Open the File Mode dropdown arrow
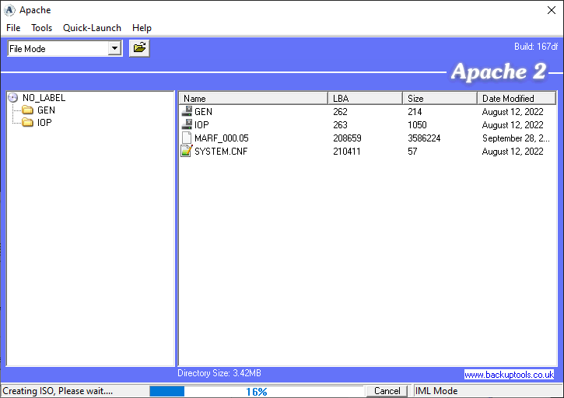564x398 pixels. coord(115,48)
